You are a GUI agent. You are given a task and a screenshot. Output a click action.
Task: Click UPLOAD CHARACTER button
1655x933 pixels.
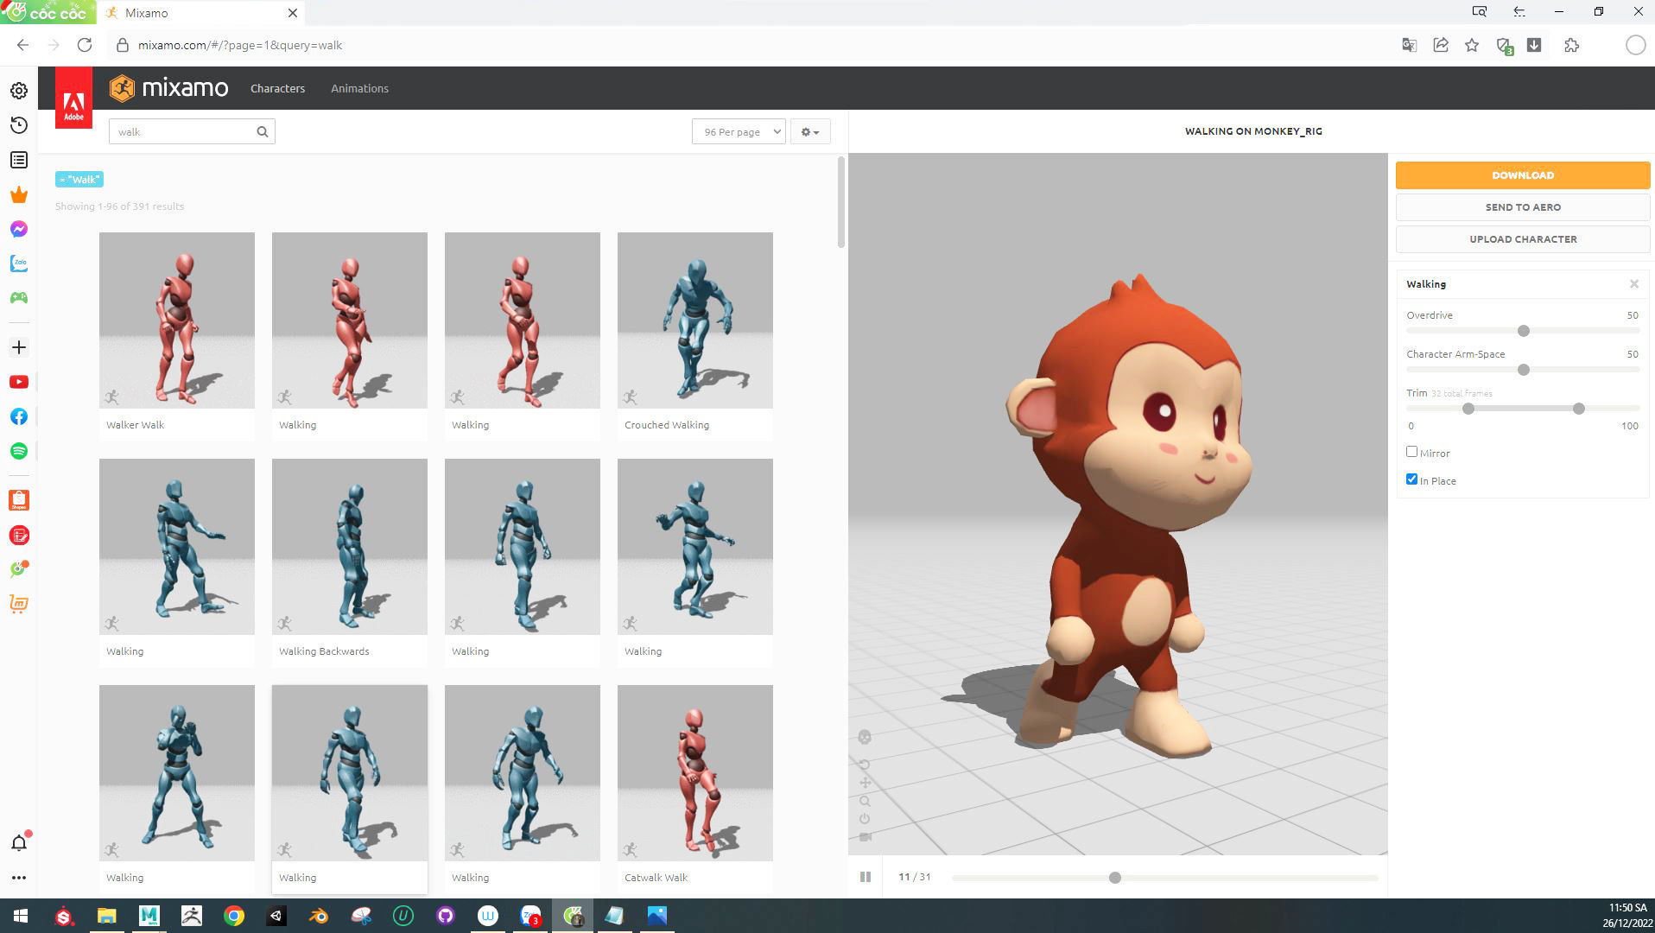point(1523,239)
